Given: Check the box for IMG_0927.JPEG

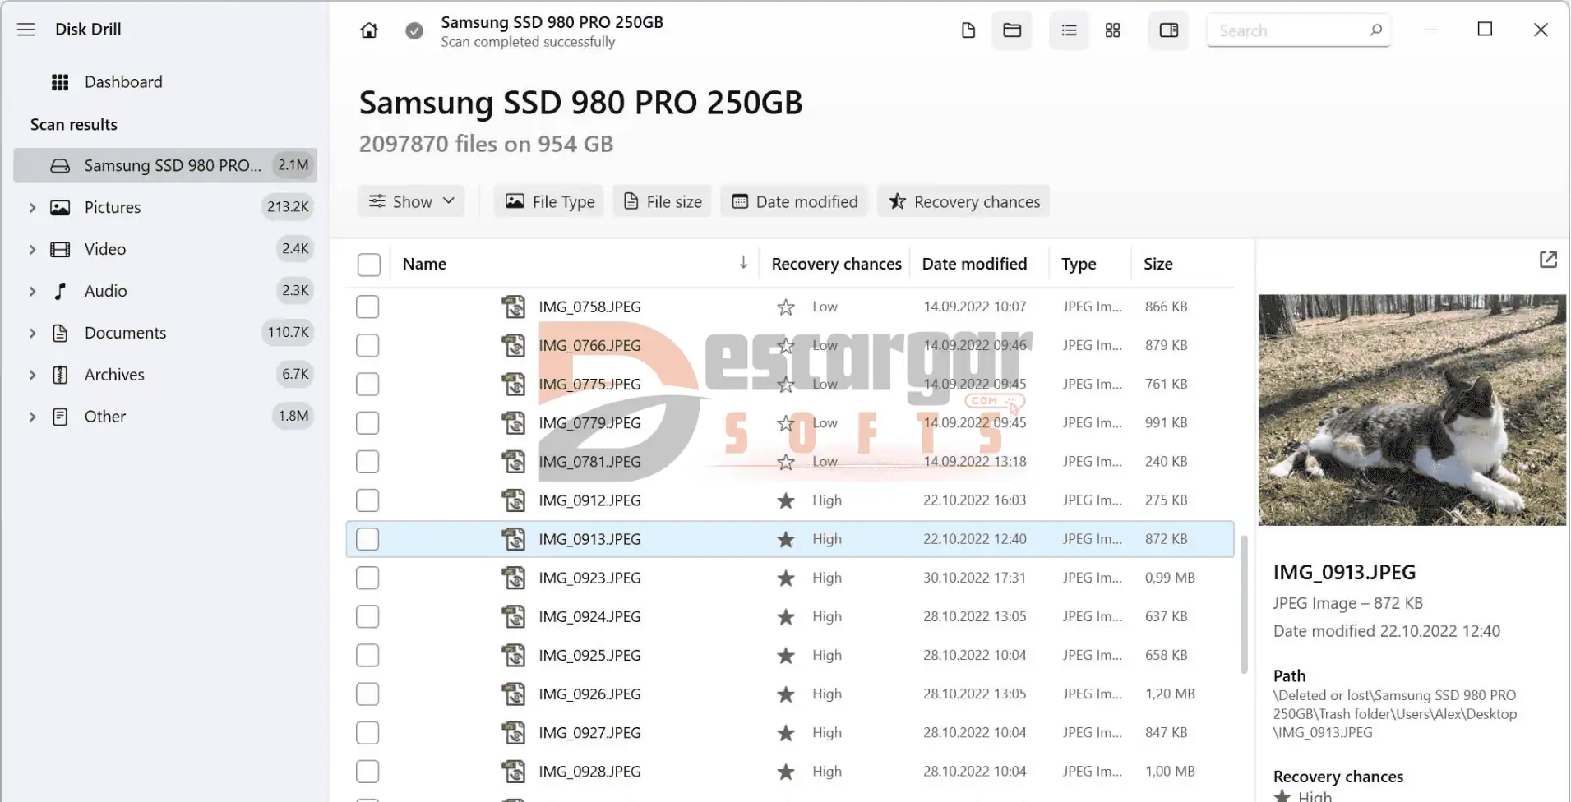Looking at the screenshot, I should 367,733.
